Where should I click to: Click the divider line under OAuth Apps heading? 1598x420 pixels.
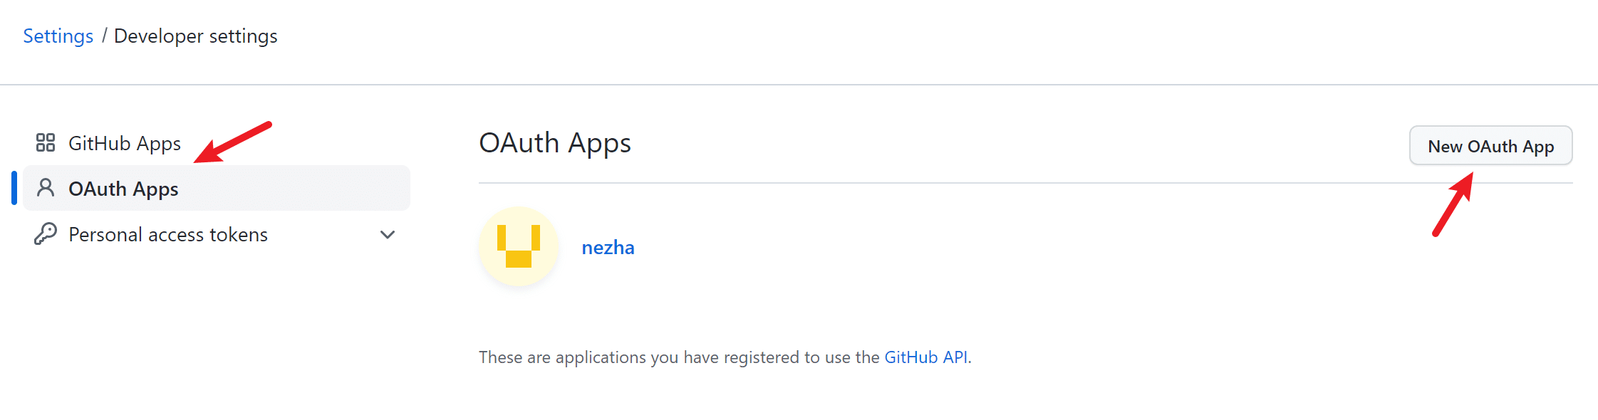tap(1026, 183)
